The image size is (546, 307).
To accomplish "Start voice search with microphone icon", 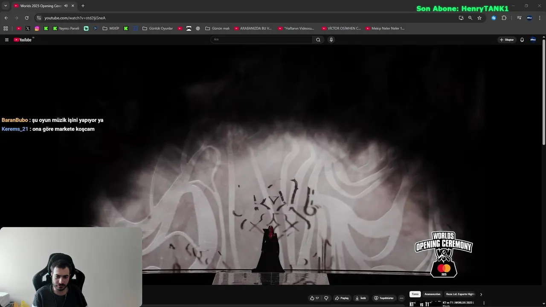I will (331, 40).
